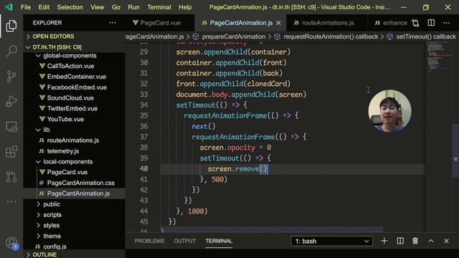Close the terminal panel
The image size is (459, 258).
pos(446,241)
